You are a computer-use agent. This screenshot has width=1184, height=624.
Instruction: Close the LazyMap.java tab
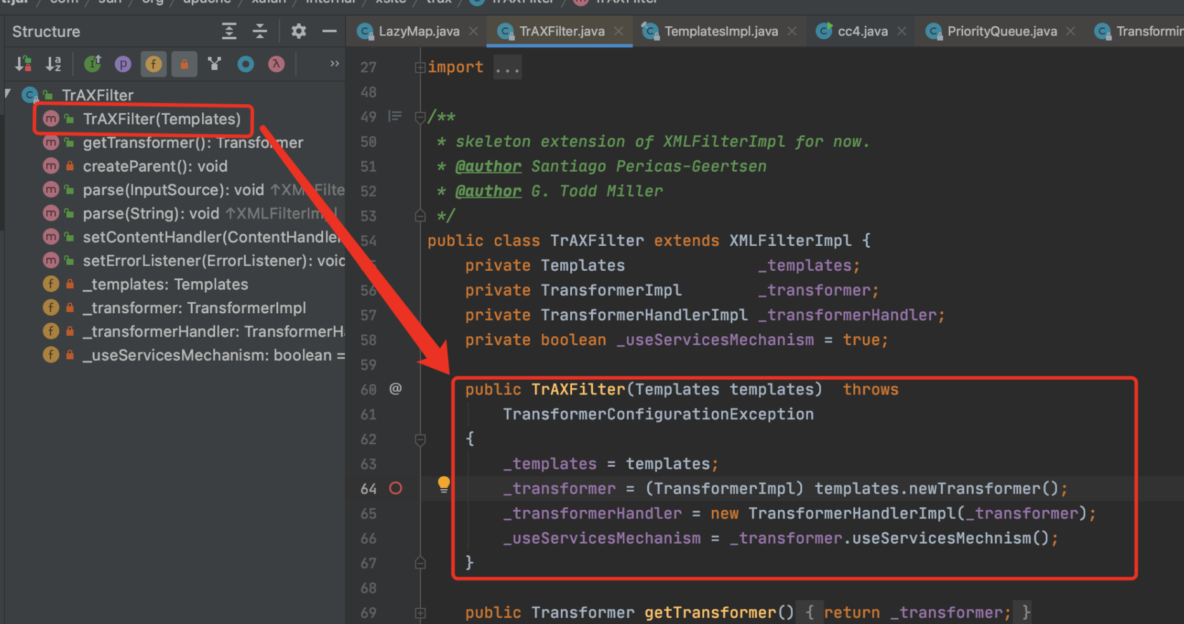click(473, 31)
